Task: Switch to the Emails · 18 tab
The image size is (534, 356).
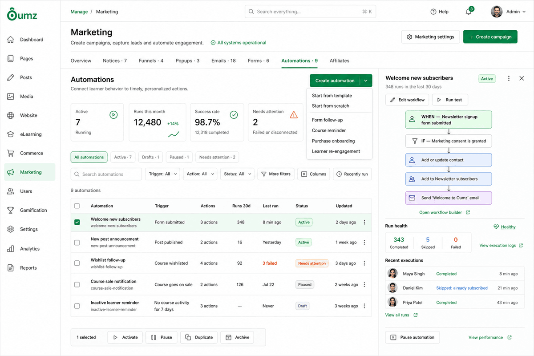Action: [x=223, y=61]
